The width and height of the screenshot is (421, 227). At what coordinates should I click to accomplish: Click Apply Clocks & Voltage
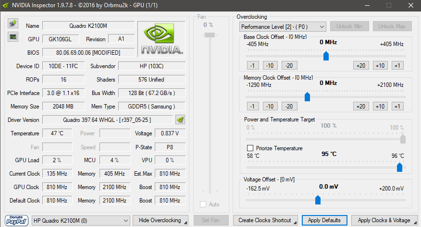pos(384,220)
